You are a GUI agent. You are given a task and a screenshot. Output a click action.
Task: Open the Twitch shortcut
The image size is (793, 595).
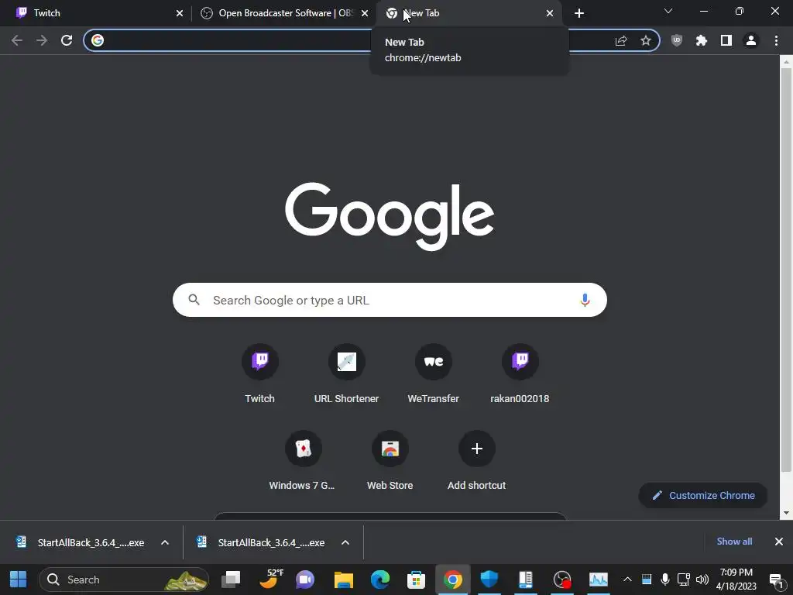(260, 374)
